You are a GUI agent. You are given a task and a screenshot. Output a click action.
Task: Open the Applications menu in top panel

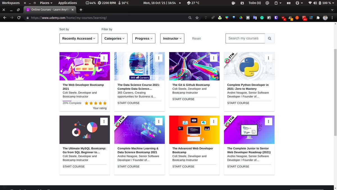(67, 3)
